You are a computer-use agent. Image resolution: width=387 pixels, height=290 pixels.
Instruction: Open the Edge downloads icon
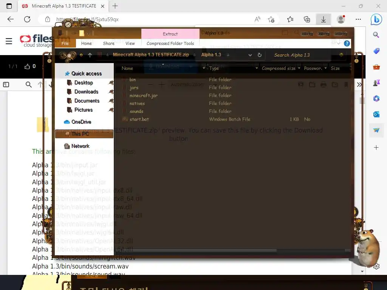pos(323,19)
